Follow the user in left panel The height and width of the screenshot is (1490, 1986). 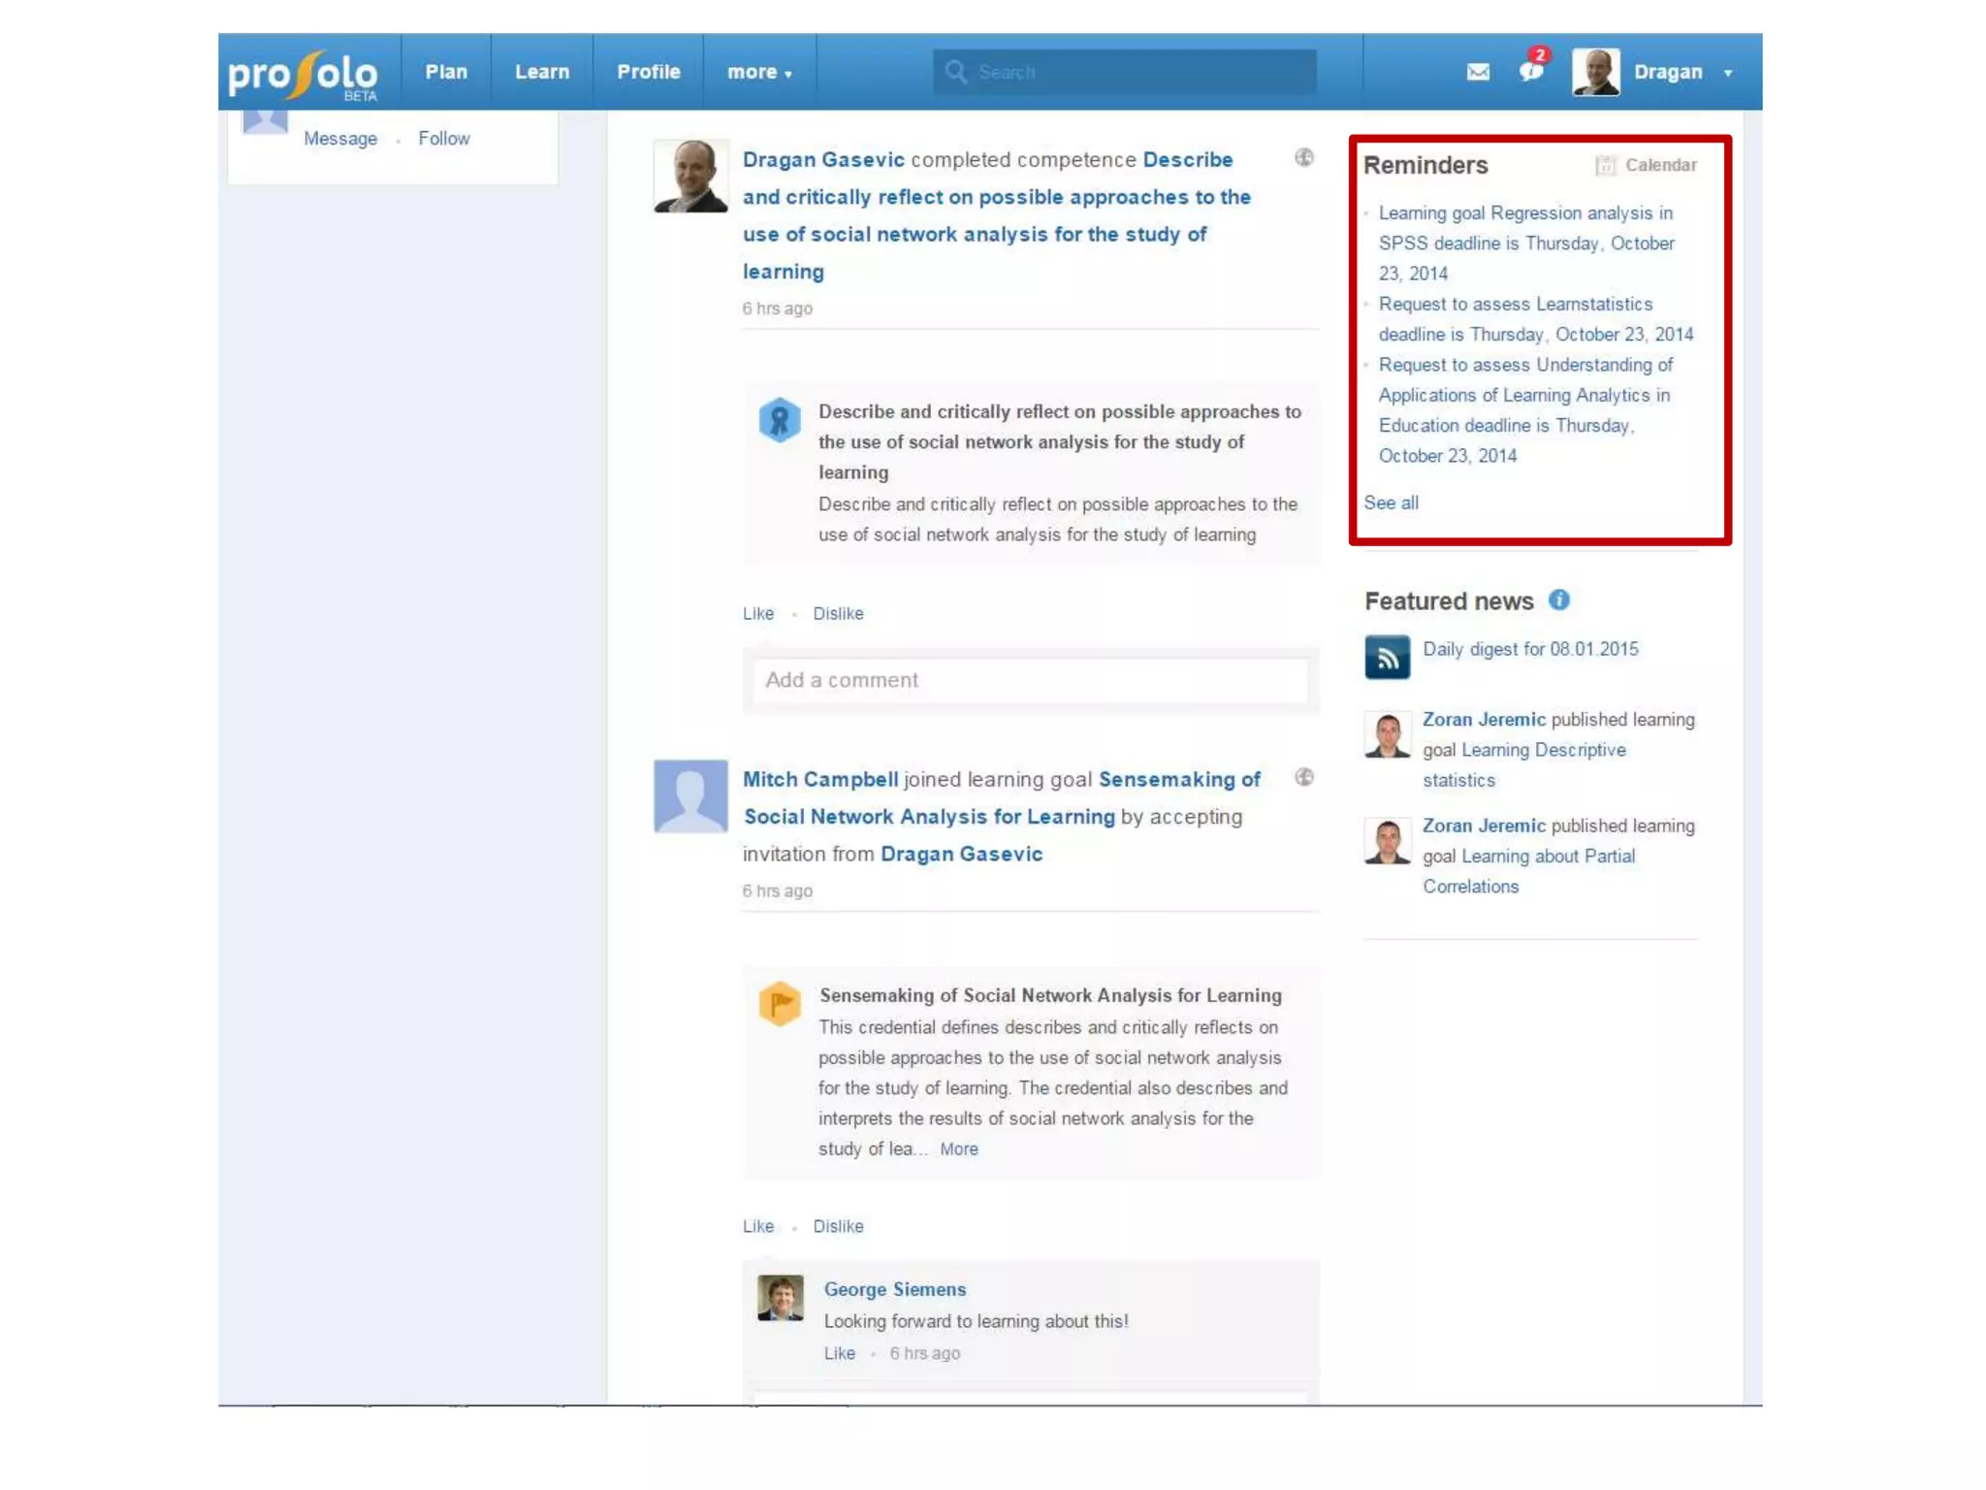point(443,139)
